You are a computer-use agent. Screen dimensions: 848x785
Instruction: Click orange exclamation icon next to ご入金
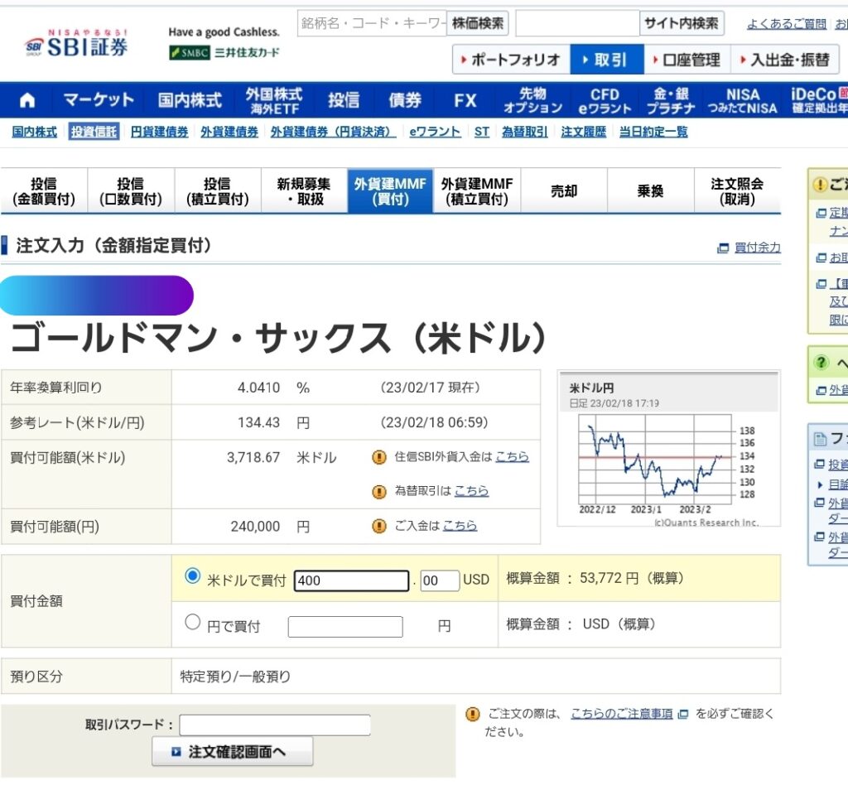(x=379, y=525)
